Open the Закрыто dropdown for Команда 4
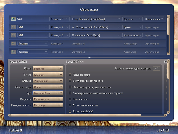Screen dimensions: 178x134 pyautogui.click(x=33, y=44)
